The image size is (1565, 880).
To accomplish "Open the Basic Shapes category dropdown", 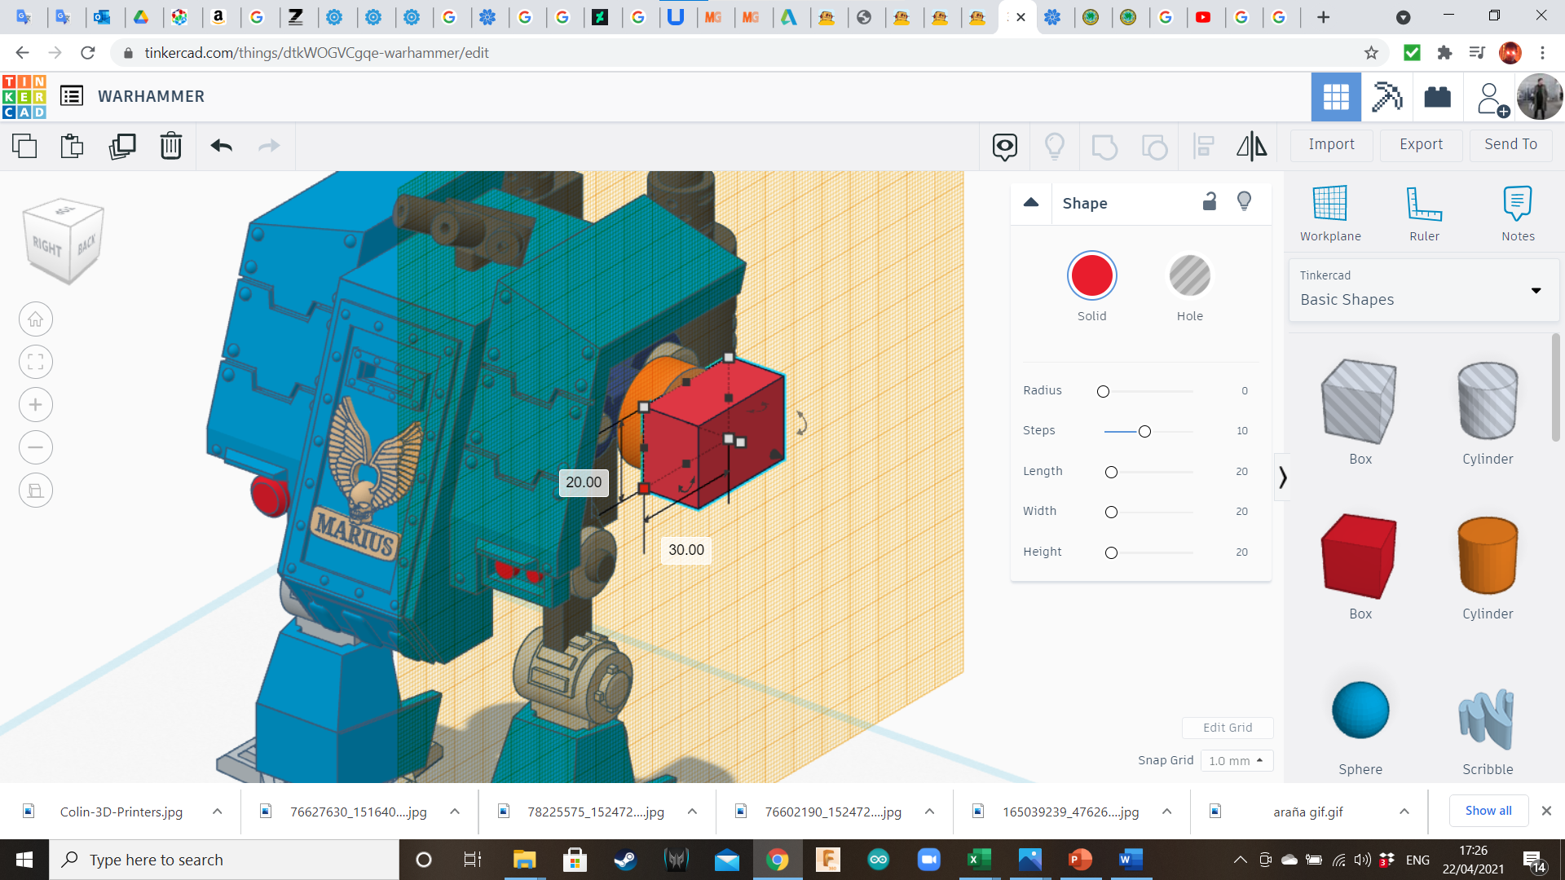I will (1423, 290).
